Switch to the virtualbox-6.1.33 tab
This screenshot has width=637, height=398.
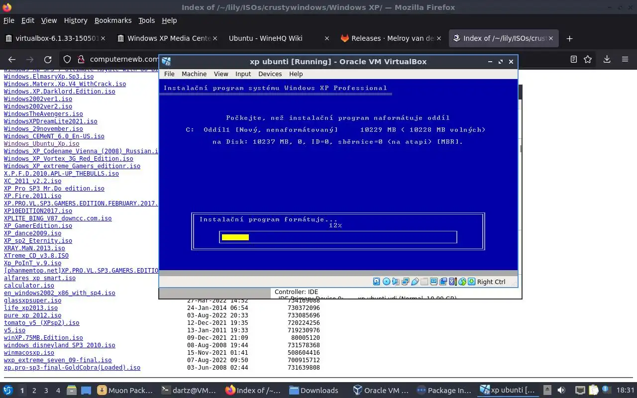(56, 38)
